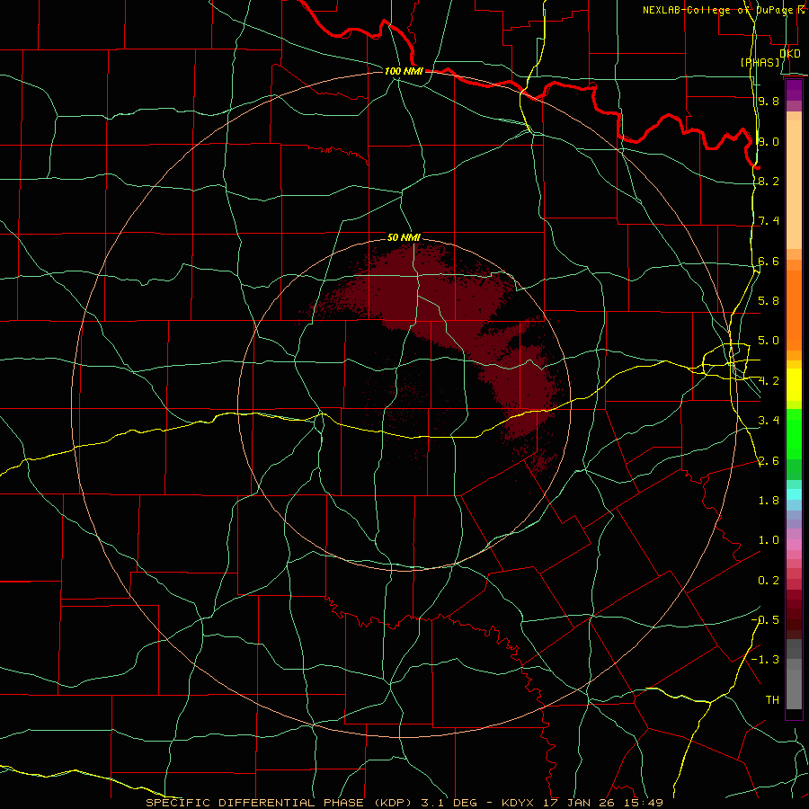Select the light peach swatch on the color bar
Screen dimensions: 809x809
pos(794,186)
